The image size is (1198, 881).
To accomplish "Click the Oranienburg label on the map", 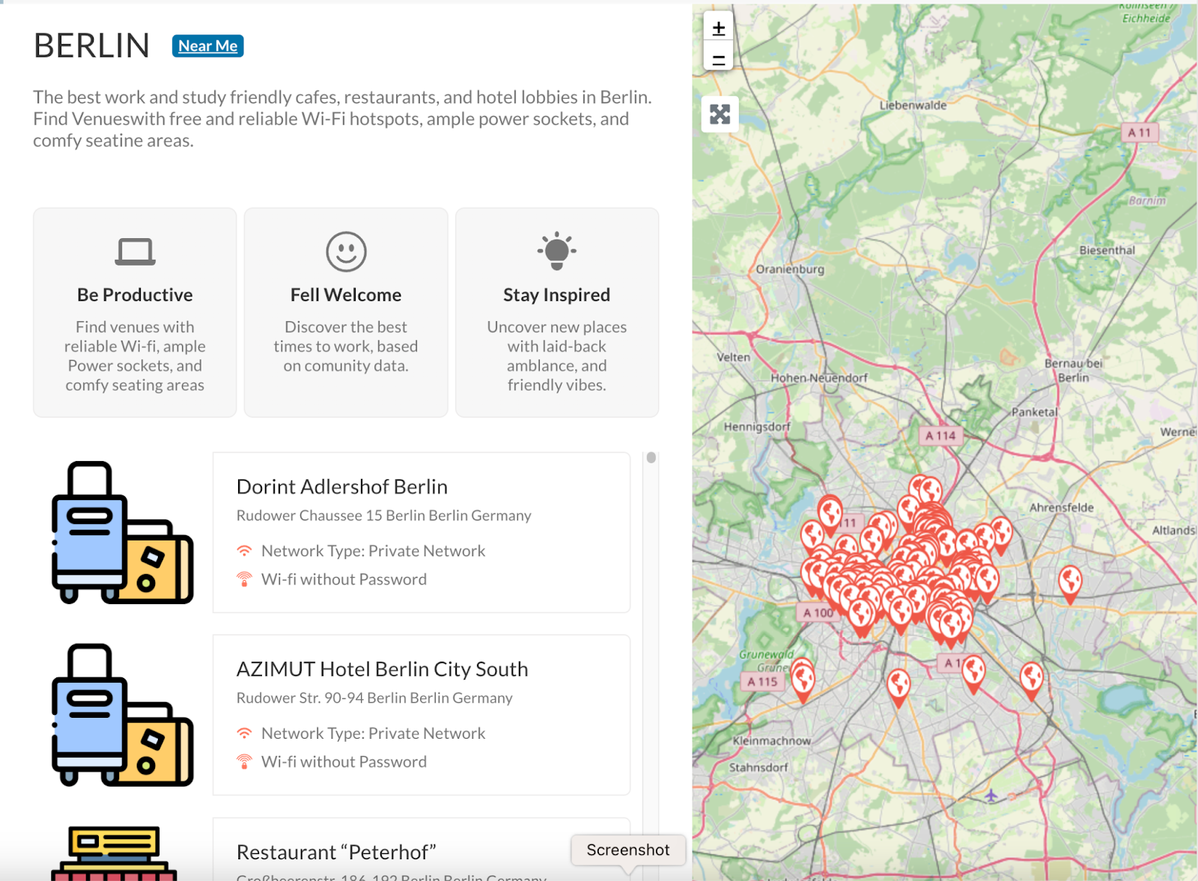I will tap(790, 269).
